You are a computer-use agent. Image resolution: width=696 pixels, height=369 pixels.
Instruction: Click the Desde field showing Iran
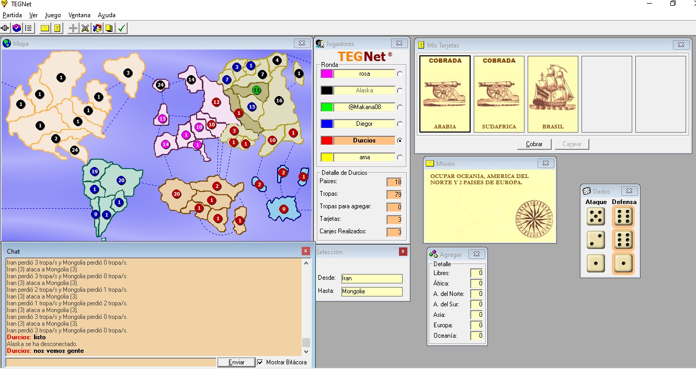tap(372, 279)
